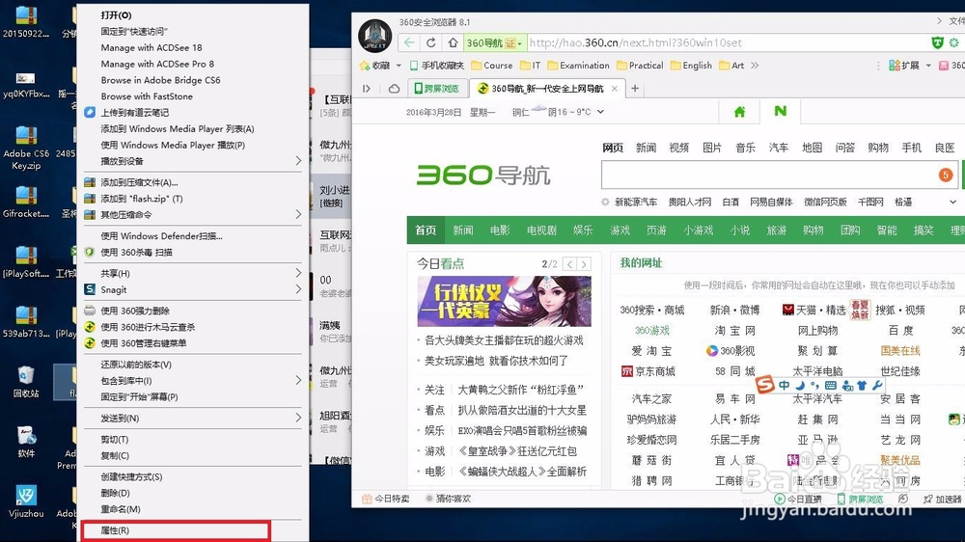Open the Course bookmark folder

(x=492, y=66)
